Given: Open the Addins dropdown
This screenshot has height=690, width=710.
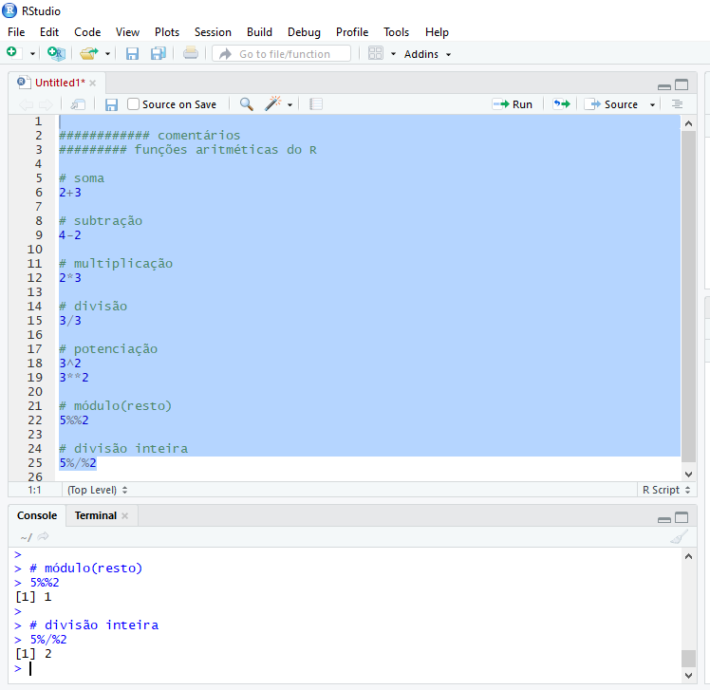Looking at the screenshot, I should tap(427, 54).
